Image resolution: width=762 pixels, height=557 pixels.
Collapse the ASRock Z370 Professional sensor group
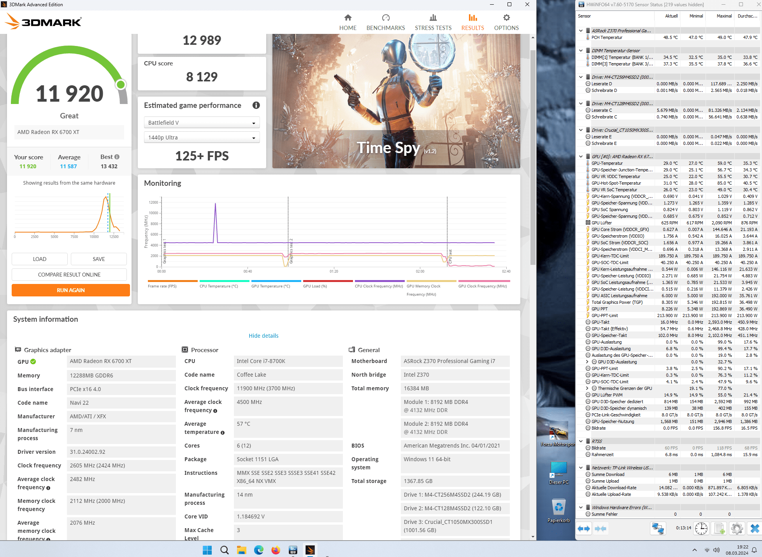581,31
